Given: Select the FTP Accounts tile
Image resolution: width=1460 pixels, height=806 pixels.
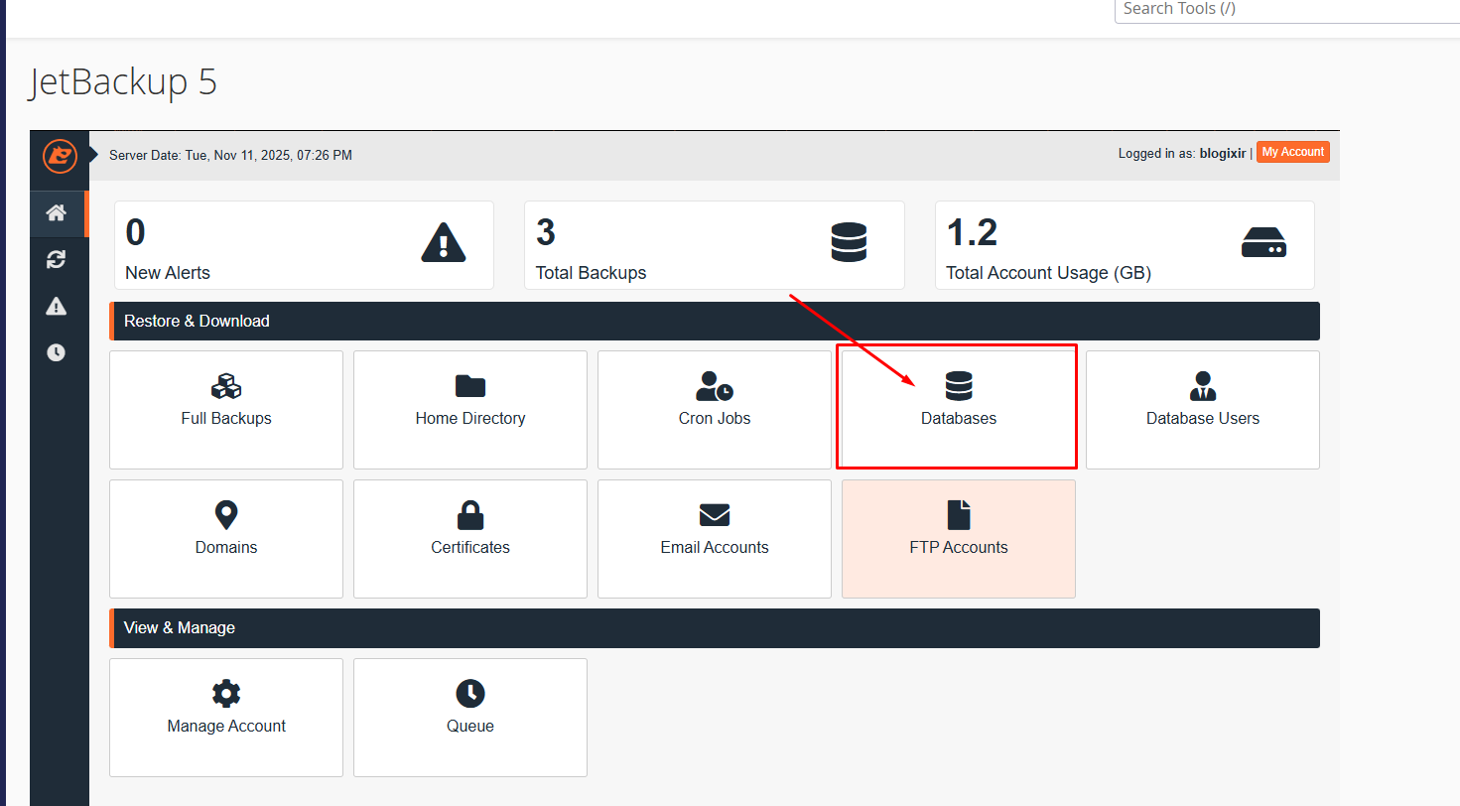Looking at the screenshot, I should click(x=958, y=538).
